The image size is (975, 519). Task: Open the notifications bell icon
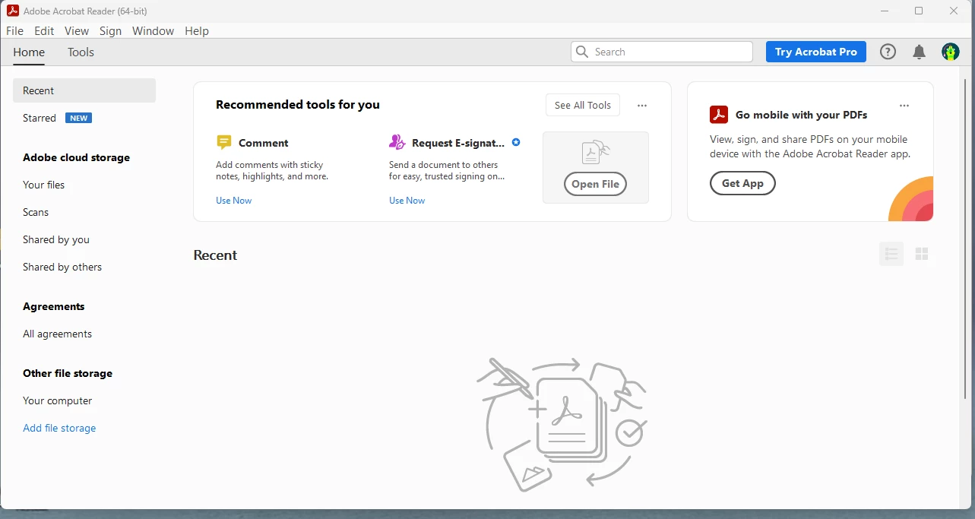(919, 52)
